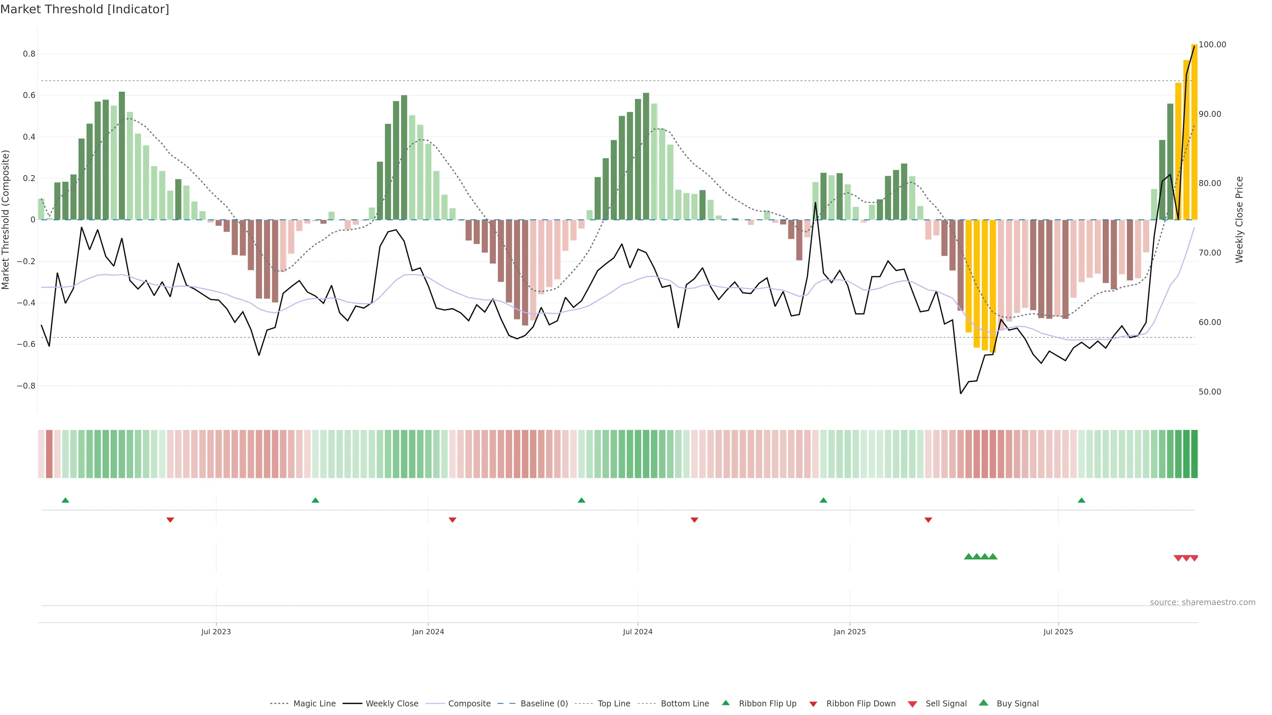Hide the Composite line via legend
1272x715 pixels.
point(469,703)
